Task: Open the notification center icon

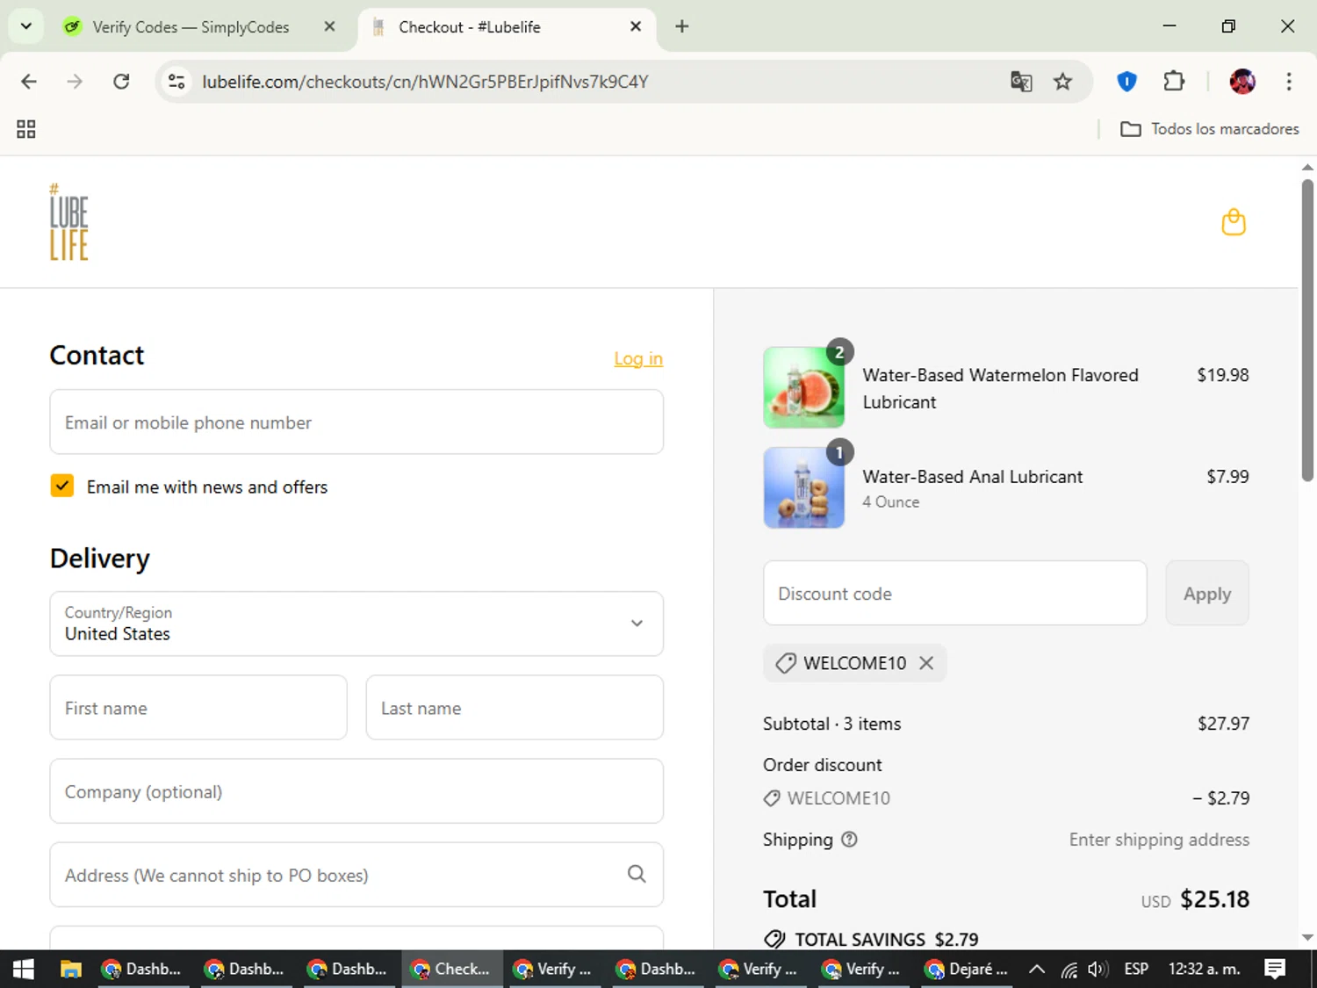Action: click(x=1275, y=969)
